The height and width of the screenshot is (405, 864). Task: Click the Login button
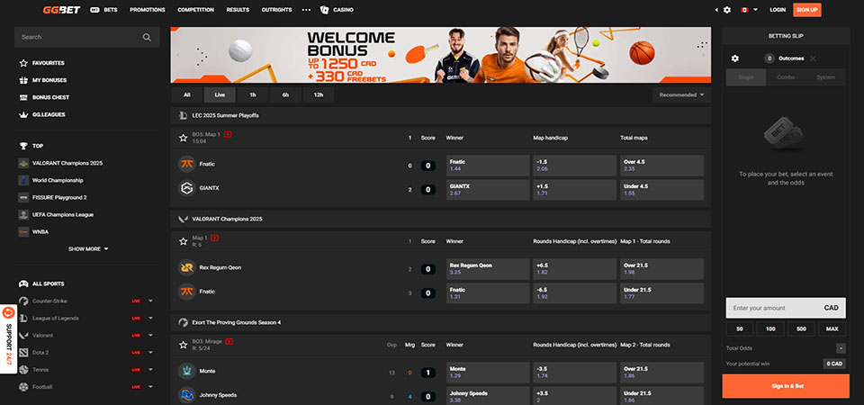[778, 10]
